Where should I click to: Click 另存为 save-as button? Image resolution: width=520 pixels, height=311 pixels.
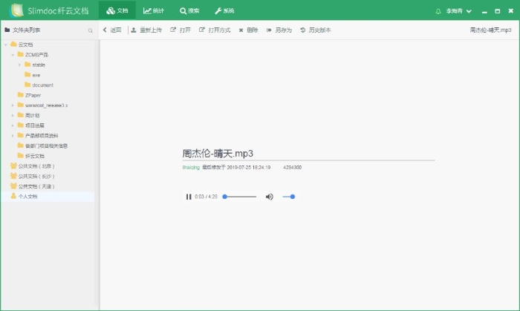tap(279, 30)
